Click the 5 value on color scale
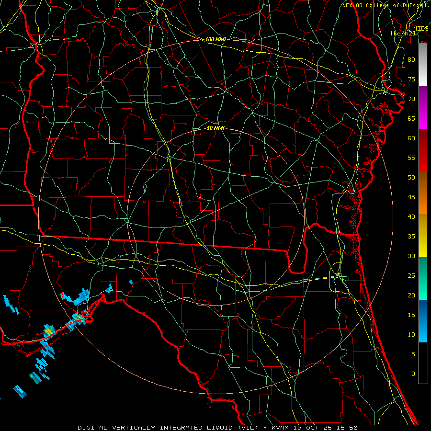This screenshot has height=431, width=431. (x=413, y=354)
